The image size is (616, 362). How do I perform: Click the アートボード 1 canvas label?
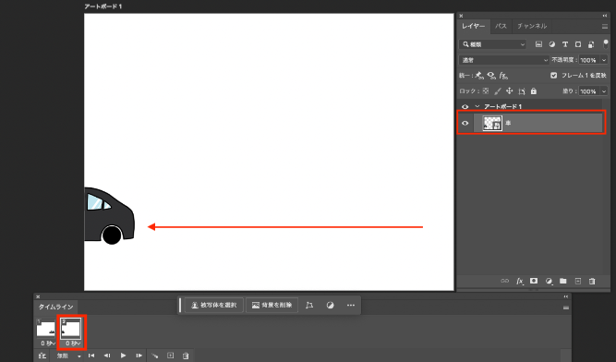103,6
